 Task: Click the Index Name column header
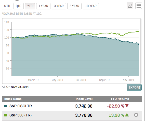click(x=13, y=99)
